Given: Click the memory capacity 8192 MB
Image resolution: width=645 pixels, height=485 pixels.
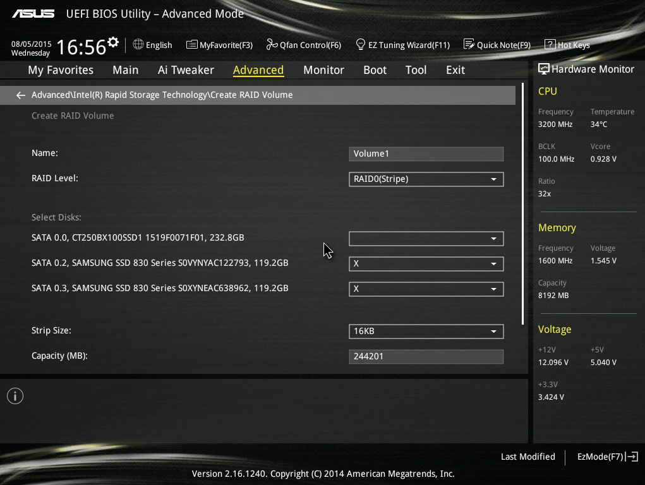Looking at the screenshot, I should point(553,296).
